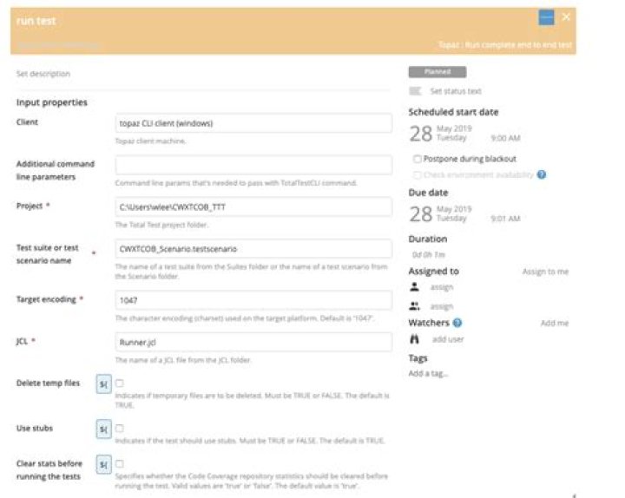Screen dimensions: 625x498
Task: Toggle Clear stats before running tests checkbox
Action: 120,464
